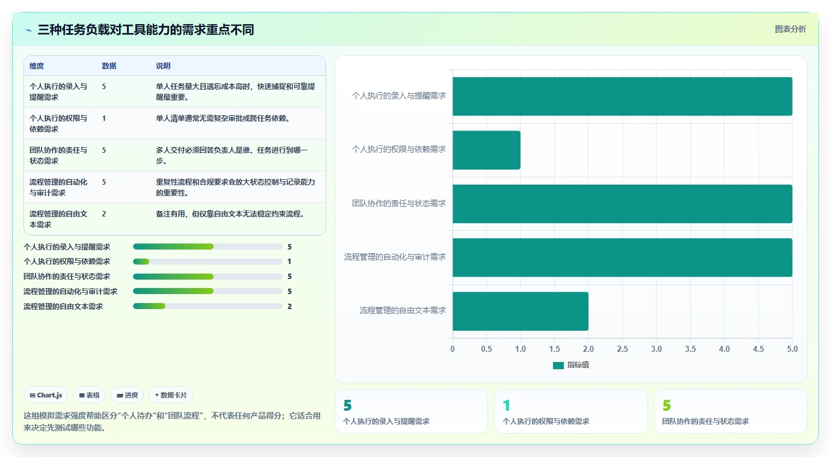Toggle the 指标值 legend swatch

tap(558, 365)
